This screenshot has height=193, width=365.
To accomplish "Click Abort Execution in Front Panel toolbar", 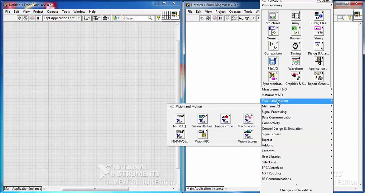I will tap(32, 18).
